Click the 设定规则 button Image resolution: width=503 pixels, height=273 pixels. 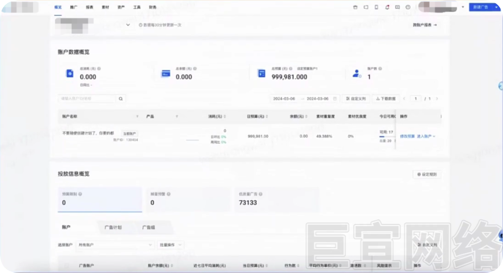[427, 174]
